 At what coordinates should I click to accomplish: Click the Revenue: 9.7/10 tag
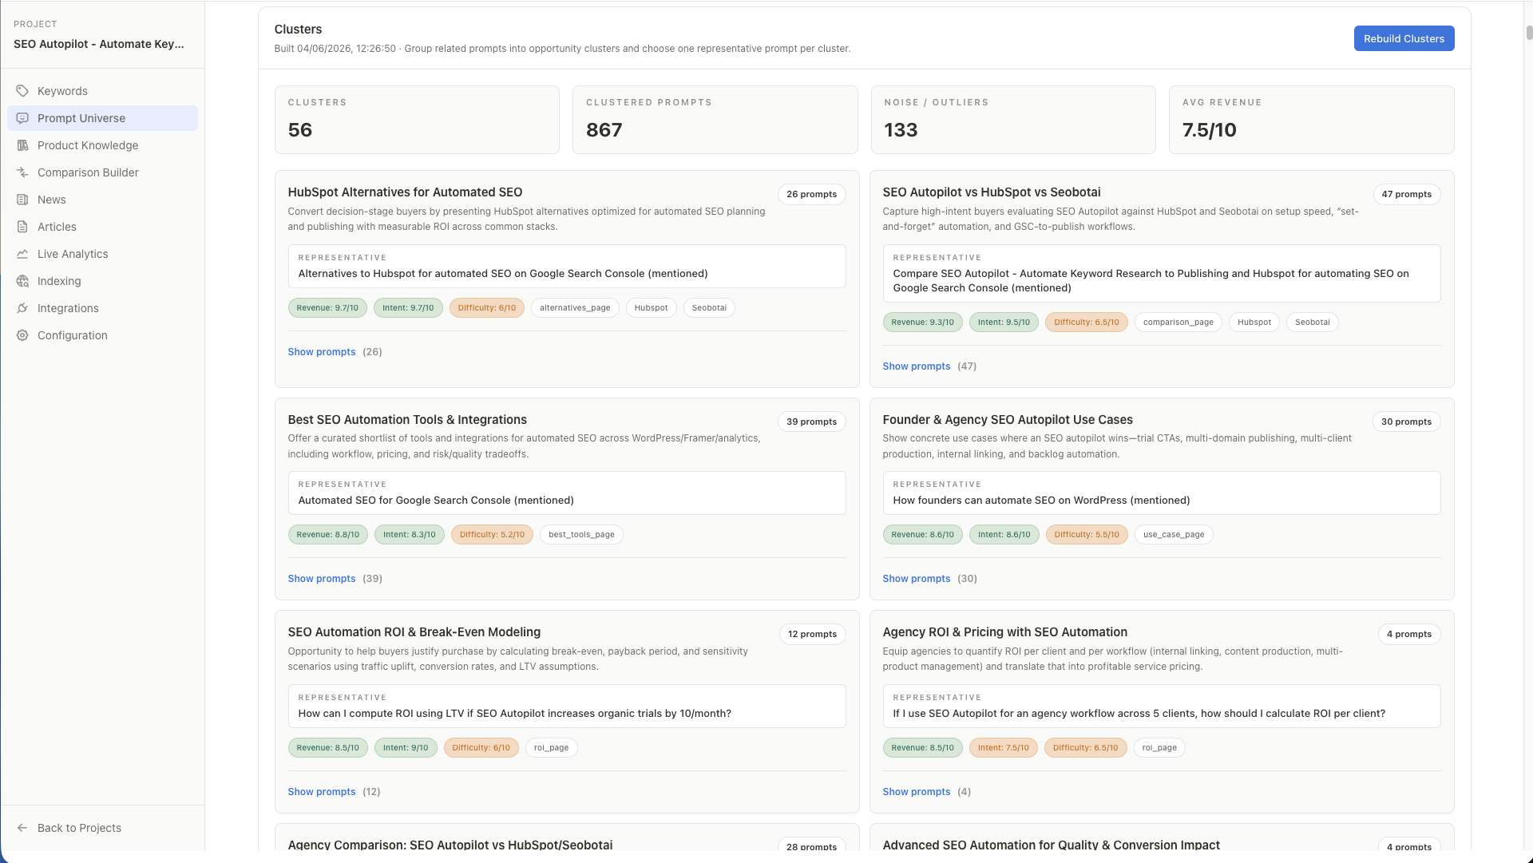(x=327, y=308)
